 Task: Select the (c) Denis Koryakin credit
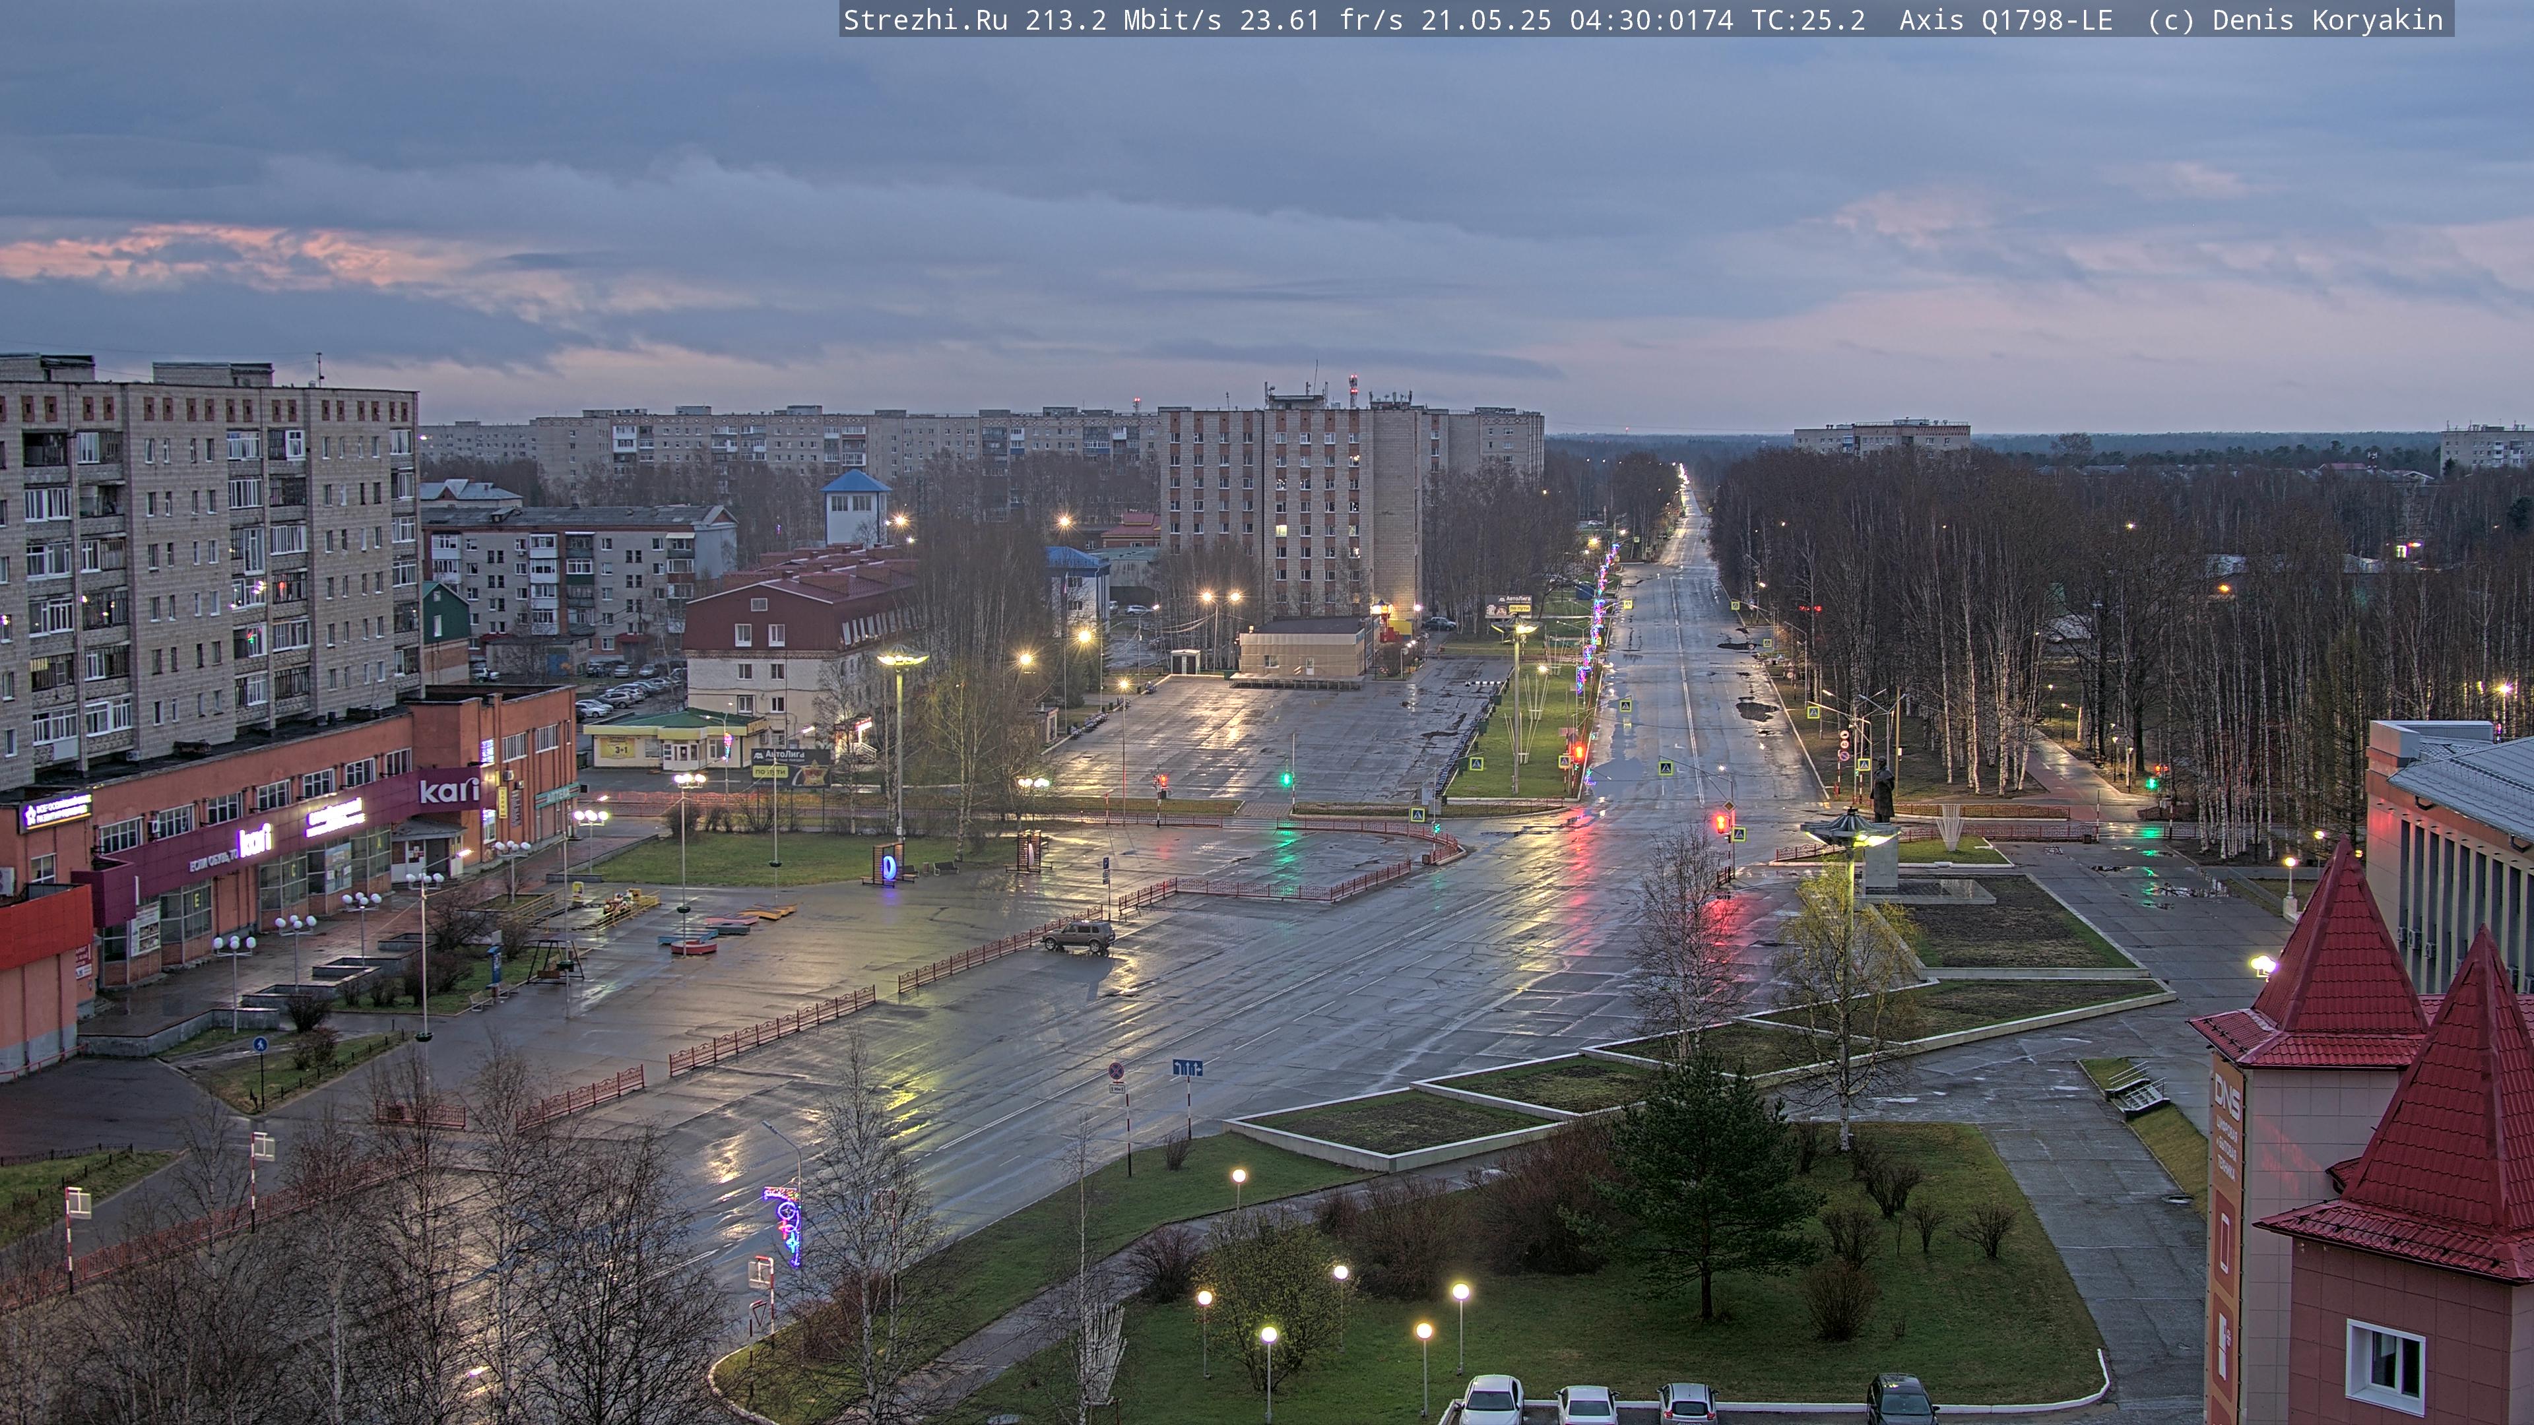pos(2295,20)
